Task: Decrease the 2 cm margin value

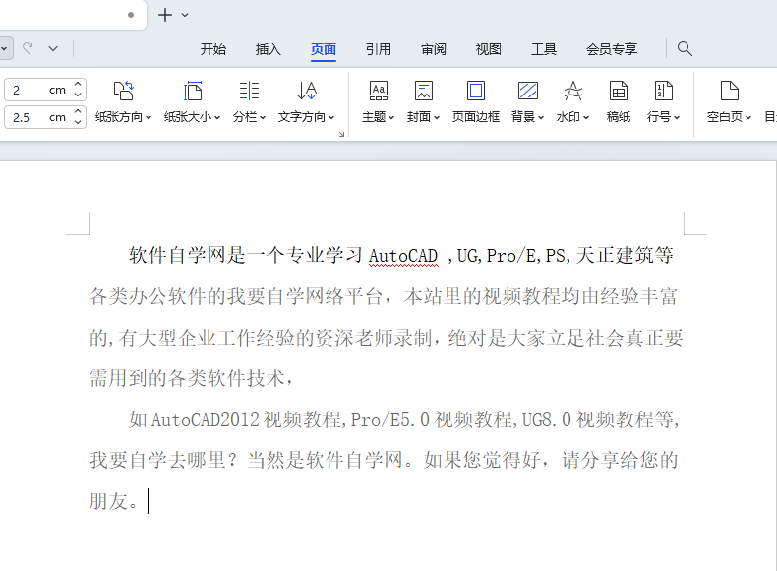Action: click(x=78, y=95)
